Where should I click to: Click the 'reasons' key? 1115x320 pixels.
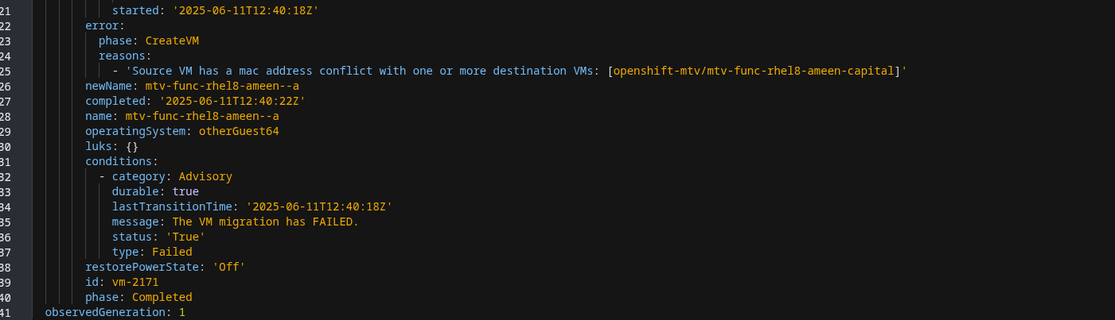(123, 56)
